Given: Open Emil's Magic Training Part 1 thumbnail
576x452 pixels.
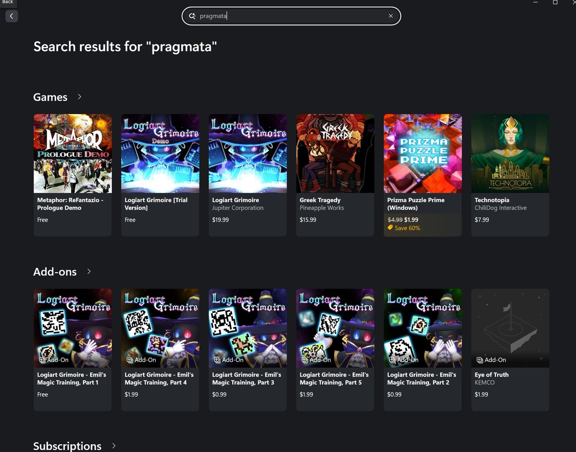Looking at the screenshot, I should tap(72, 328).
